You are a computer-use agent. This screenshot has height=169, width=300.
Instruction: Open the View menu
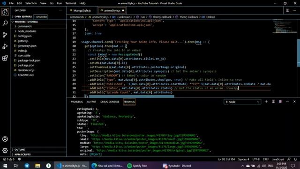pos(43,3)
